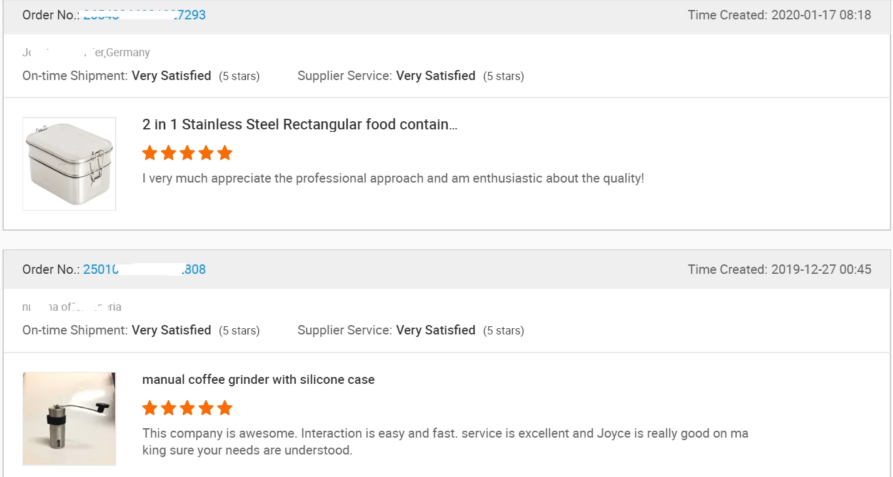Click the third star of the food container rating
This screenshot has width=893, height=477.
coord(187,153)
